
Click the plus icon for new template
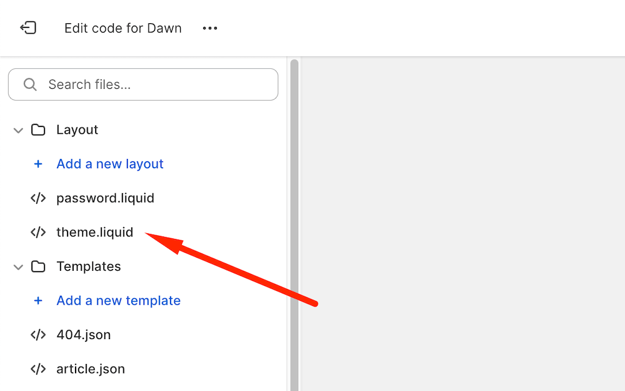tap(38, 301)
